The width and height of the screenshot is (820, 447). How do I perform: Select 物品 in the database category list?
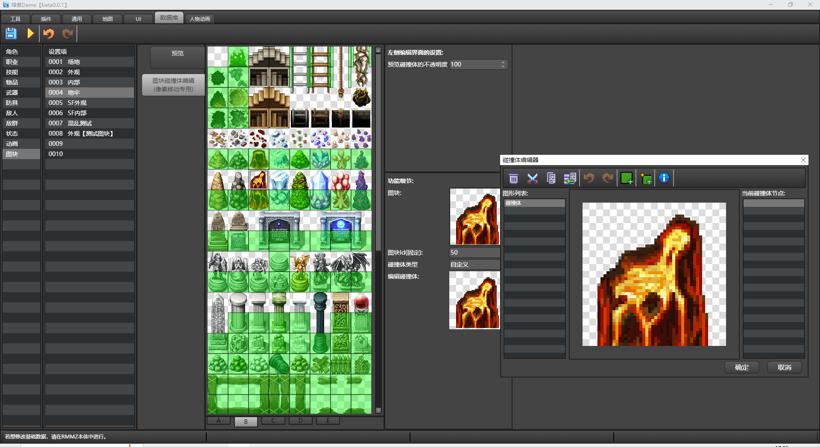click(x=21, y=82)
